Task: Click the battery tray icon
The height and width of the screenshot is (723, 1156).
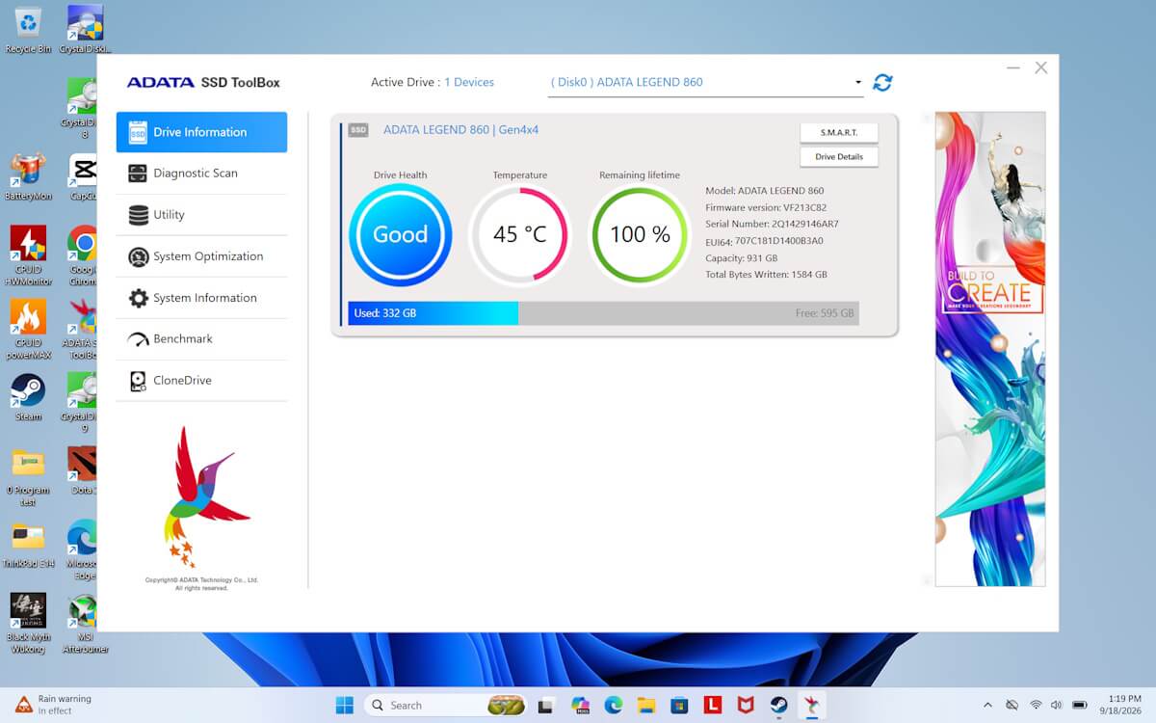Action: pos(1080,705)
